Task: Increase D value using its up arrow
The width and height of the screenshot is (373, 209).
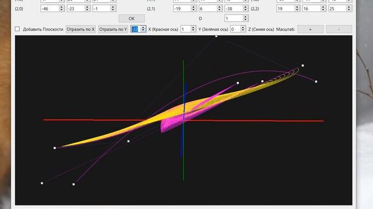Action: point(245,17)
